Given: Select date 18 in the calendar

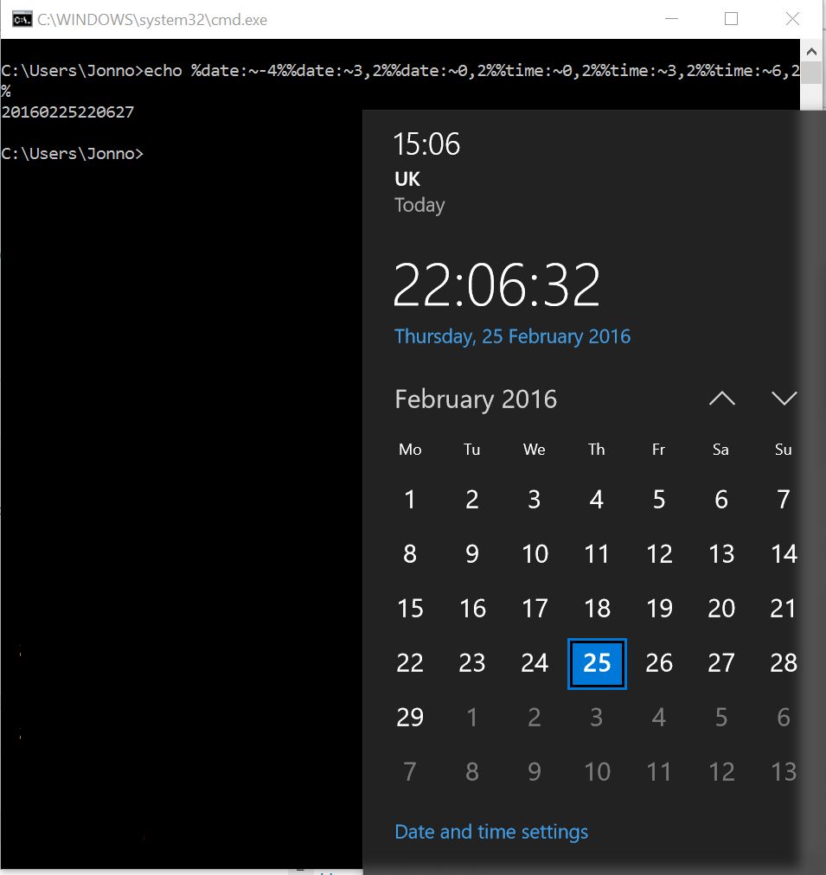Looking at the screenshot, I should coord(597,608).
